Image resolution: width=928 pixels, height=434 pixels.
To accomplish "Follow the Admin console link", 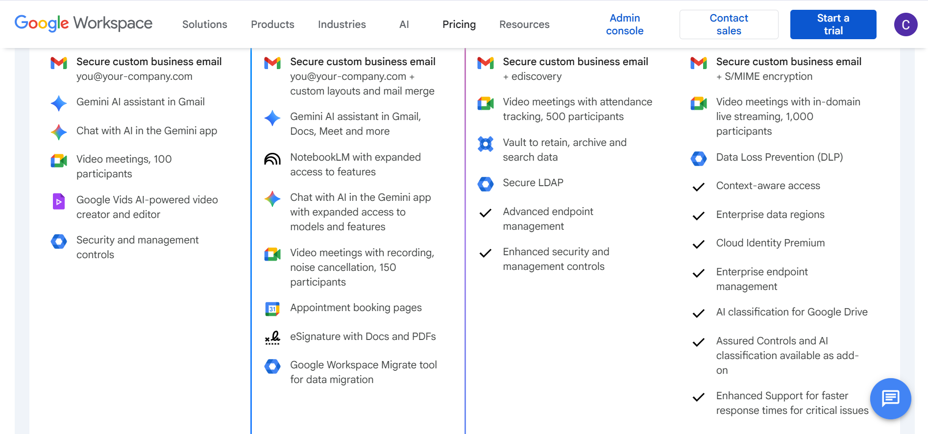I will pos(625,24).
